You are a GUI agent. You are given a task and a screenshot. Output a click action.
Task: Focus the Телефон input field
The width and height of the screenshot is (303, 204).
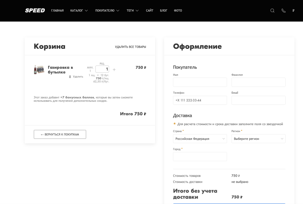click(200, 100)
